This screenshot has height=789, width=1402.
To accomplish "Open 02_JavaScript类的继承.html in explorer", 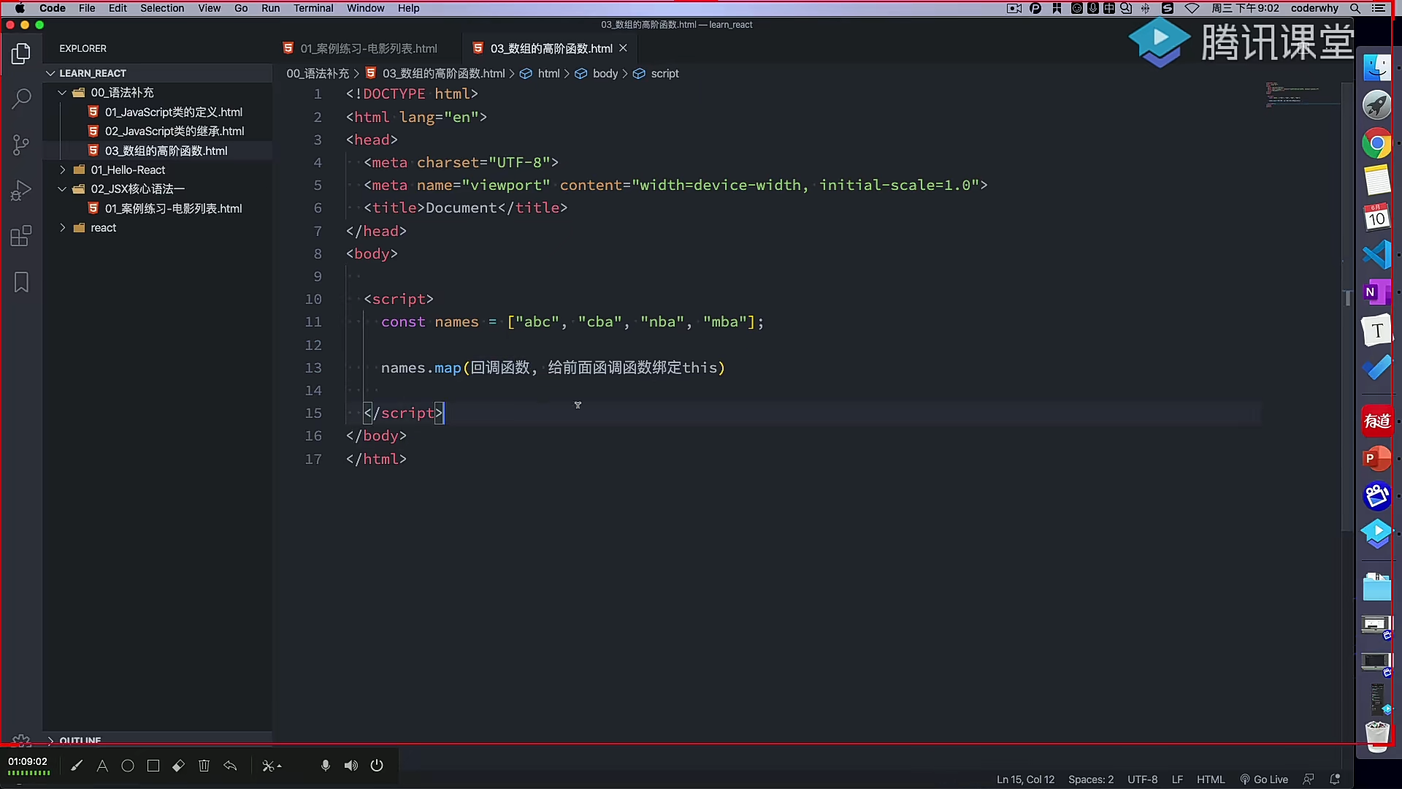I will tap(175, 131).
